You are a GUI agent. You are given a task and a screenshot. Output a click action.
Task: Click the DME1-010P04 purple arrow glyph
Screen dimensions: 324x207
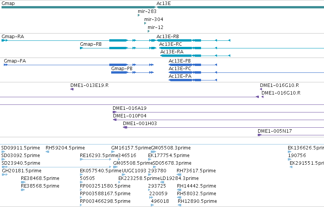(x=115, y=120)
